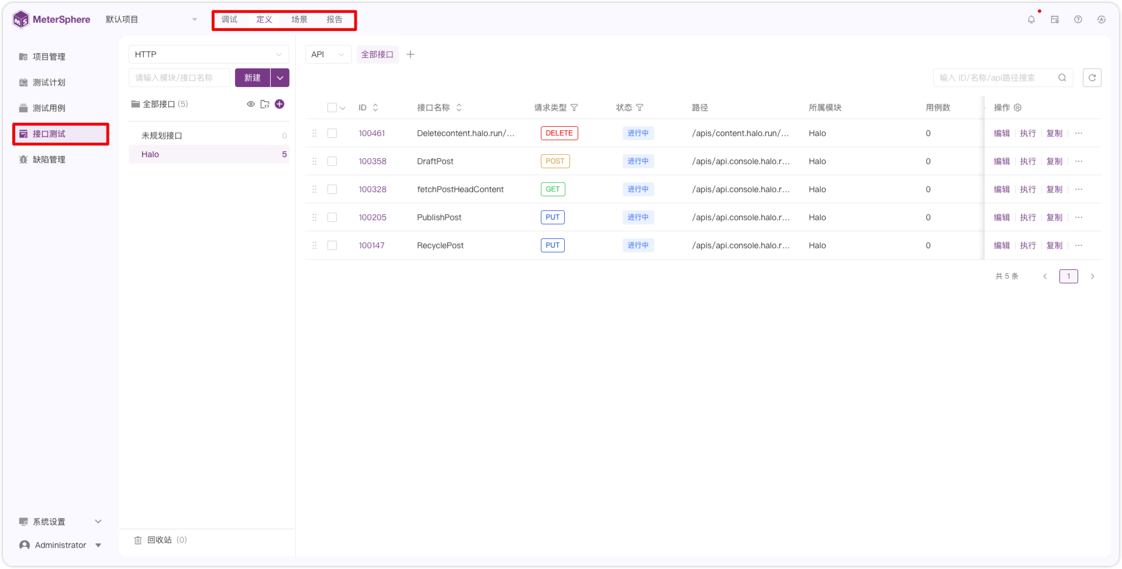Image resolution: width=1122 pixels, height=569 pixels.
Task: Open the 默认项目 project dropdown
Action: 151,19
